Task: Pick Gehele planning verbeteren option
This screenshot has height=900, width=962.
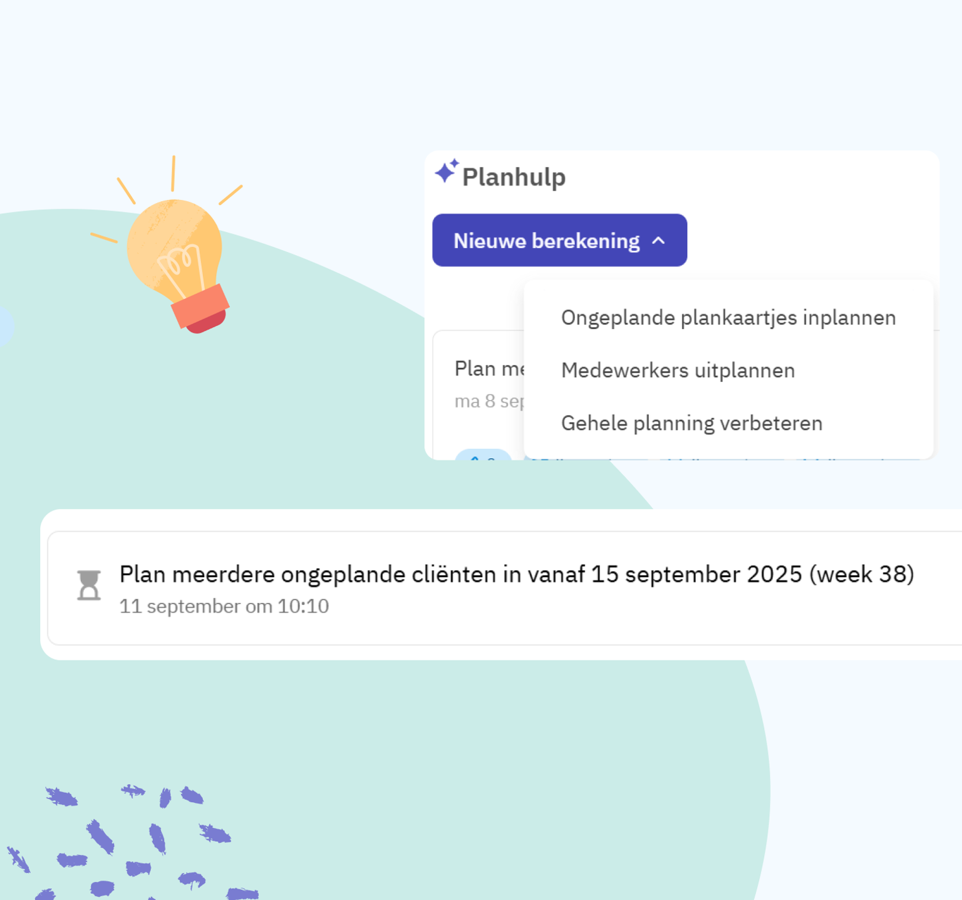Action: point(692,423)
